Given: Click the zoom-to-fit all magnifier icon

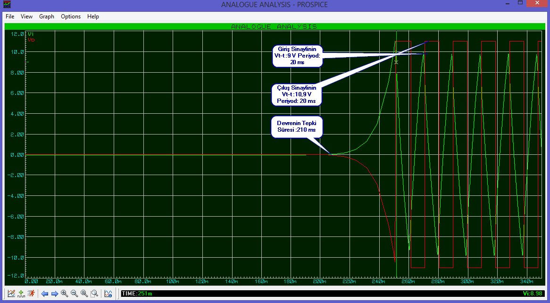Looking at the screenshot, I should (x=84, y=294).
